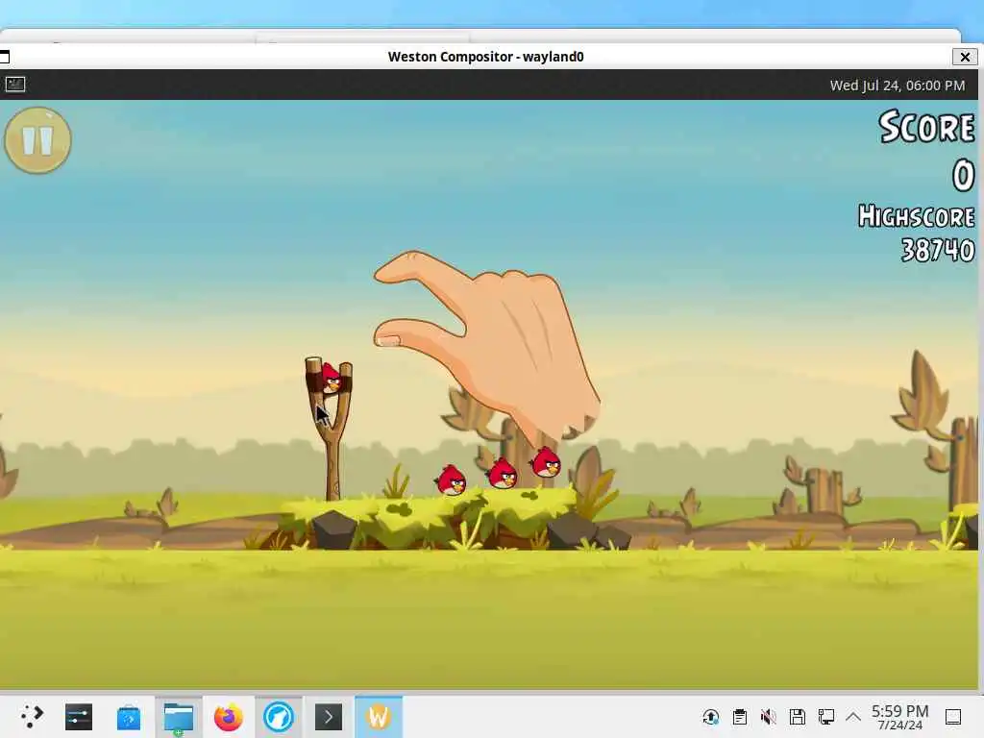Screen dimensions: 984x738
Task: Open the Weston terminal launcher icon
Action: (x=15, y=85)
